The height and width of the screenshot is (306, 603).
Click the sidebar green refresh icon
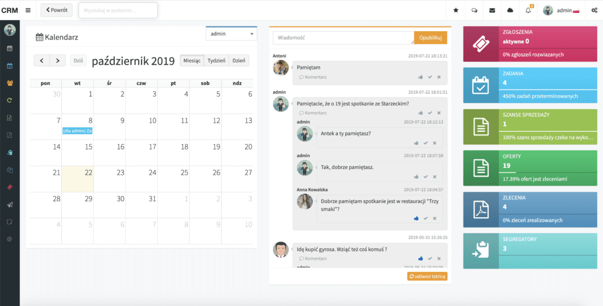pyautogui.click(x=9, y=101)
